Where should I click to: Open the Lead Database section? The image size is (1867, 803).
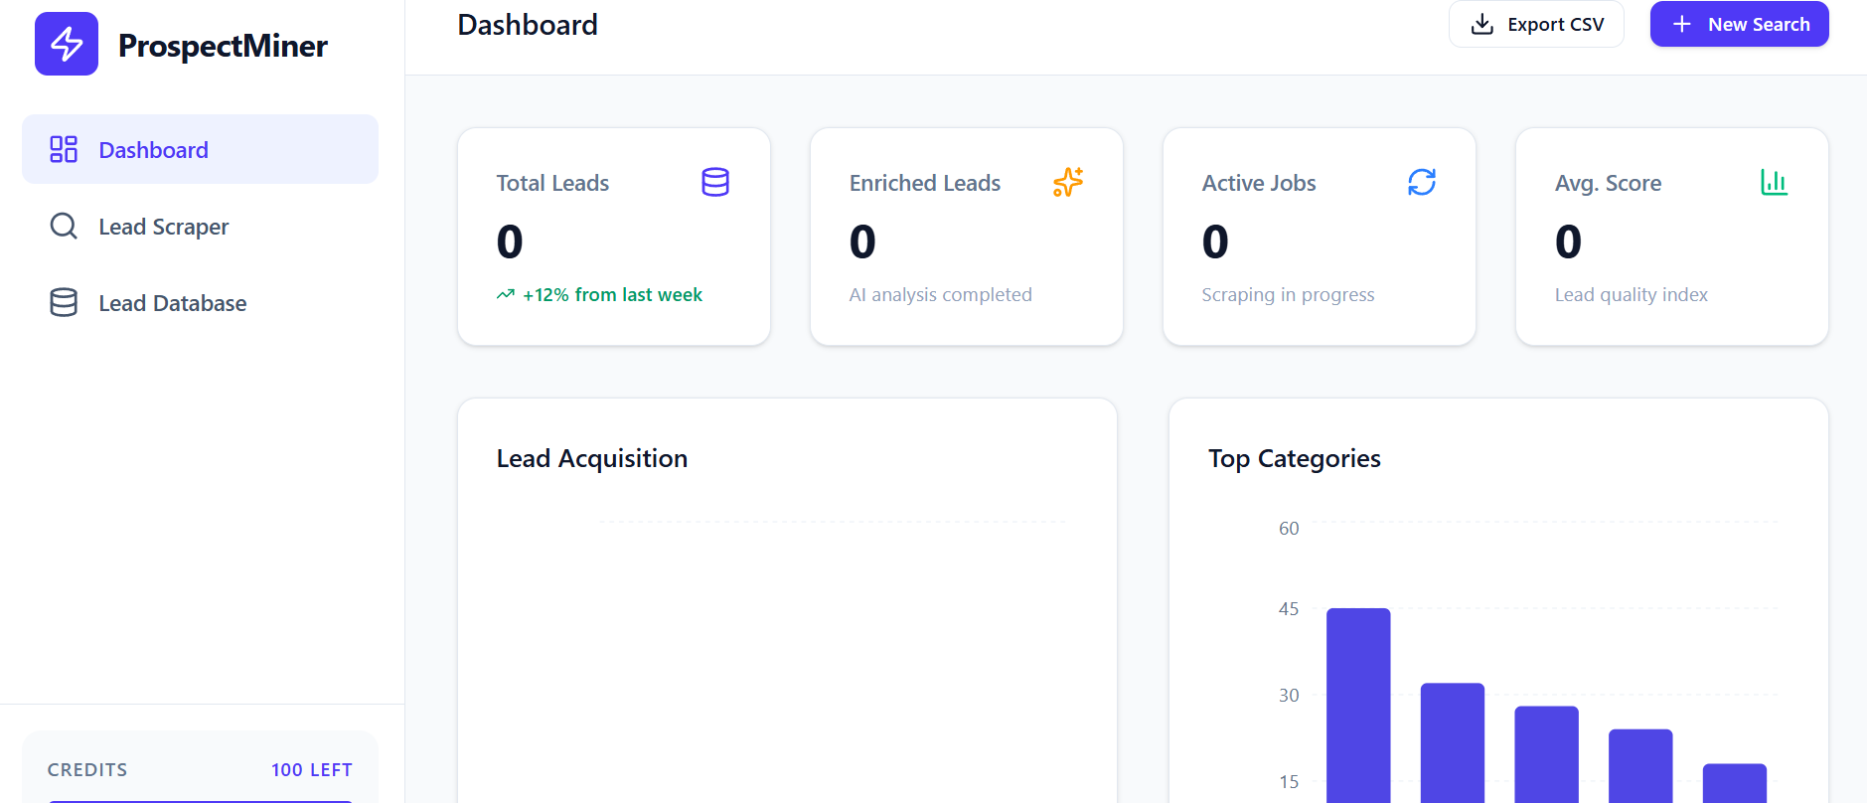200,302
